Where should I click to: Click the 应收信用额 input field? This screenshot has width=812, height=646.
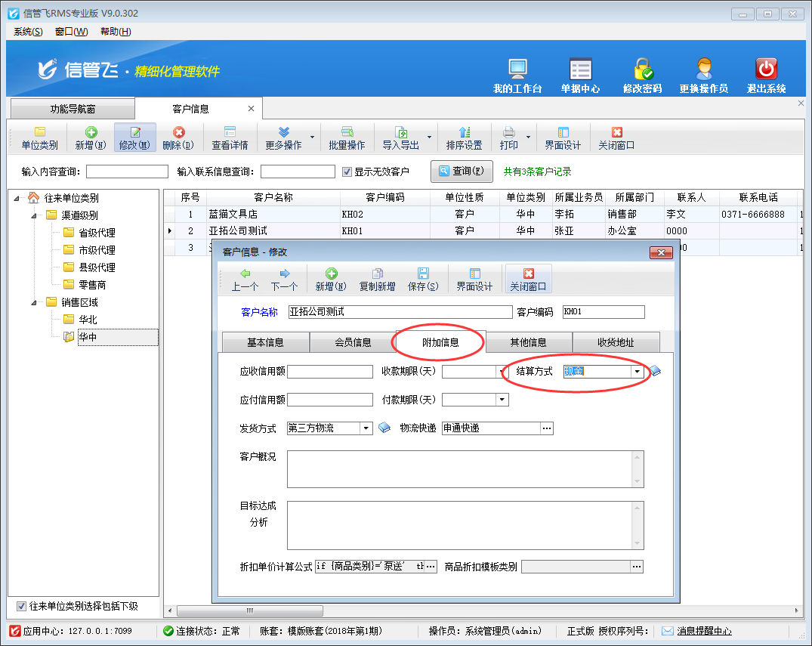coord(330,372)
